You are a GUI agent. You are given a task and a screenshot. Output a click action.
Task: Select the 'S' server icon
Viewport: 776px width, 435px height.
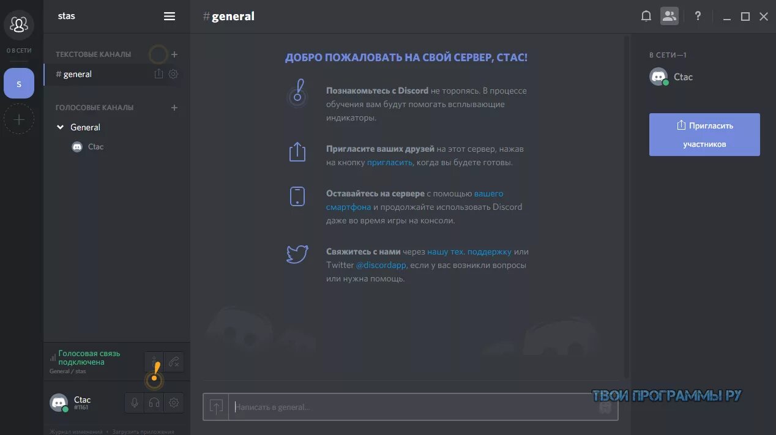pos(19,83)
